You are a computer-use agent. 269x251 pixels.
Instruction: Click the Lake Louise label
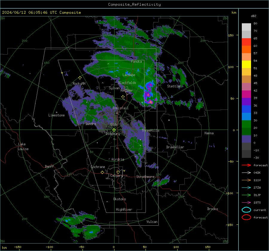point(23,147)
